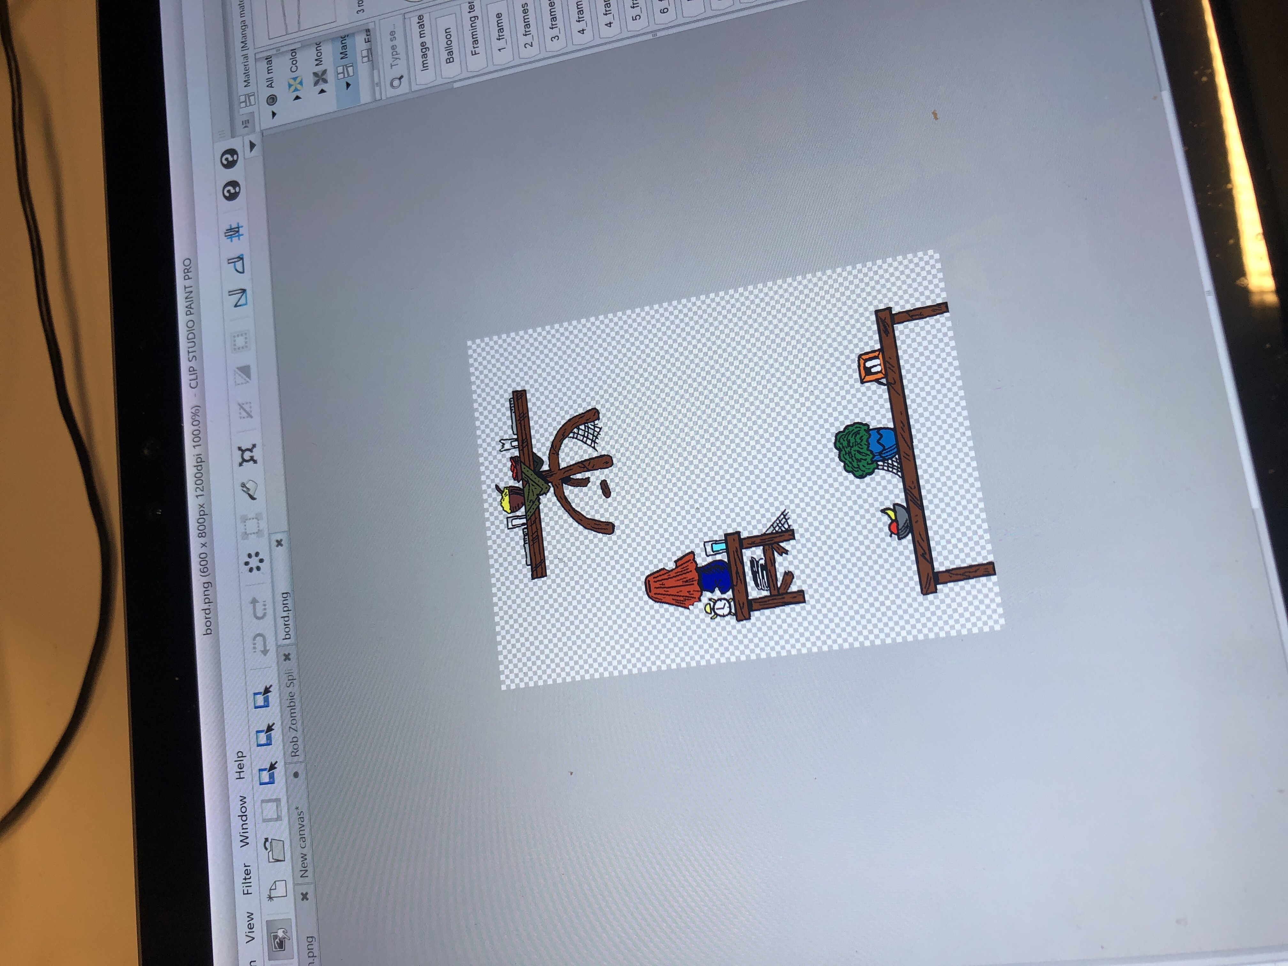Click the Invert Selected Area icon
The width and height of the screenshot is (1288, 966).
point(242,376)
